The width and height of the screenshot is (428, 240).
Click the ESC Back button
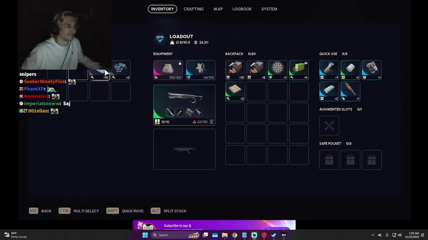(40, 211)
